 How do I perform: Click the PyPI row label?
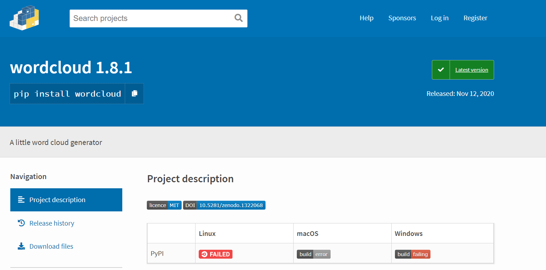pos(157,254)
